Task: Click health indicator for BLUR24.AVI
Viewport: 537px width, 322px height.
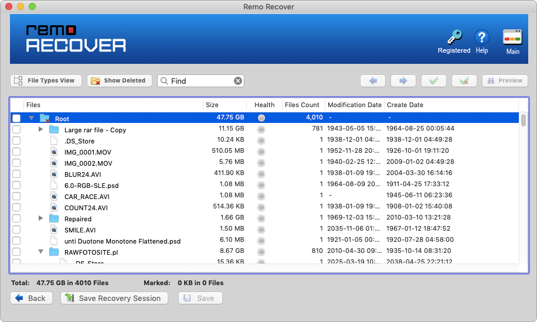Action: [261, 173]
